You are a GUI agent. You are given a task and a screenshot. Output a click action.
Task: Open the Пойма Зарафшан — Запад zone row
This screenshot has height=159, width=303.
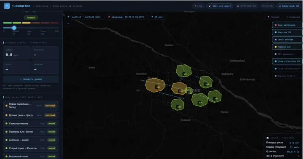31,106
